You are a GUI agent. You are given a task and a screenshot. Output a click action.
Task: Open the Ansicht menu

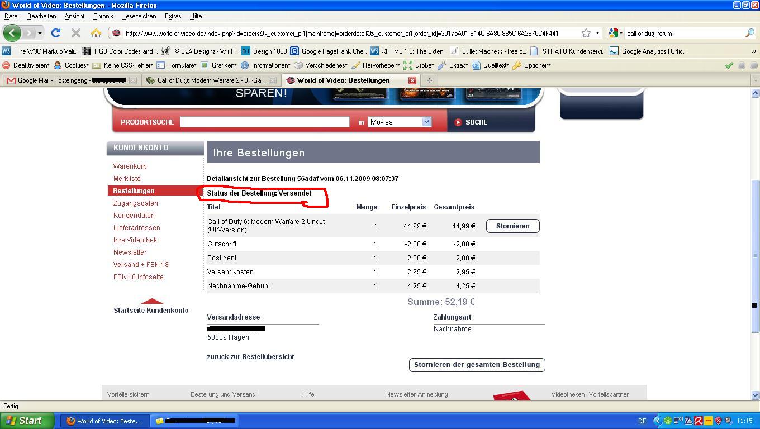pyautogui.click(x=74, y=16)
